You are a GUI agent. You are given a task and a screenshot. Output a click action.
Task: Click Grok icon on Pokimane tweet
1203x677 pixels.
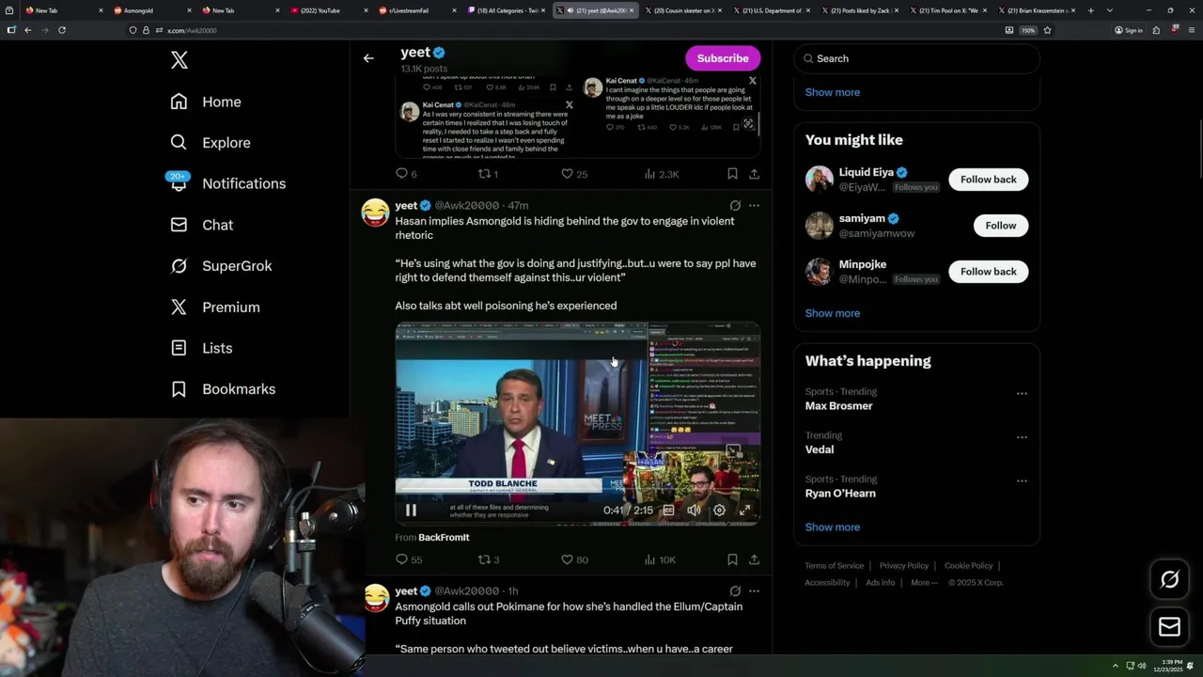pos(735,590)
